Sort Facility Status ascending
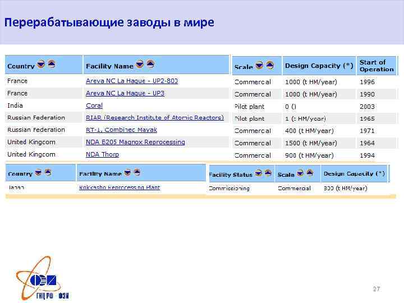The width and height of the screenshot is (404, 303). (268, 173)
